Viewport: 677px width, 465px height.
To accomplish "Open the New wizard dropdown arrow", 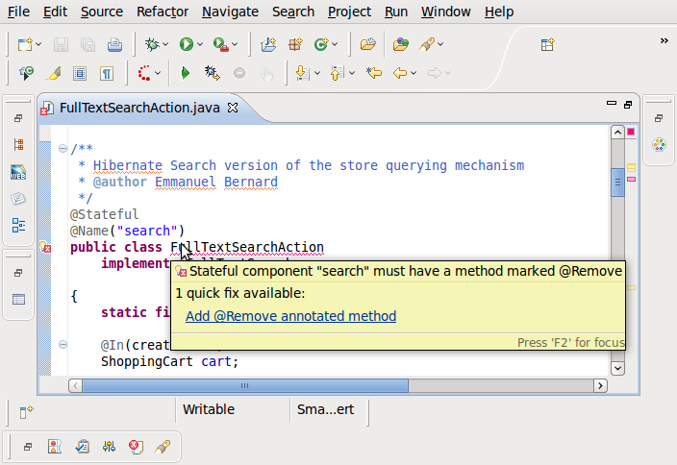I will coord(39,45).
